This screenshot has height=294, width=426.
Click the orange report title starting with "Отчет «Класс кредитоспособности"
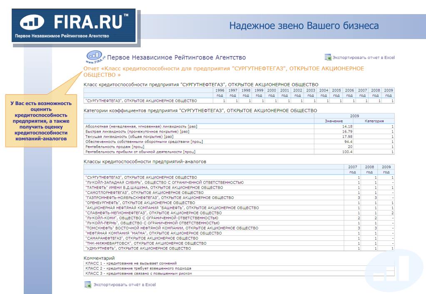[x=224, y=71]
